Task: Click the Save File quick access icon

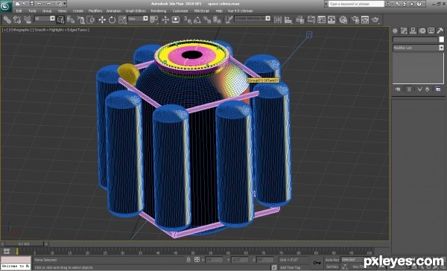Action: [x=31, y=4]
